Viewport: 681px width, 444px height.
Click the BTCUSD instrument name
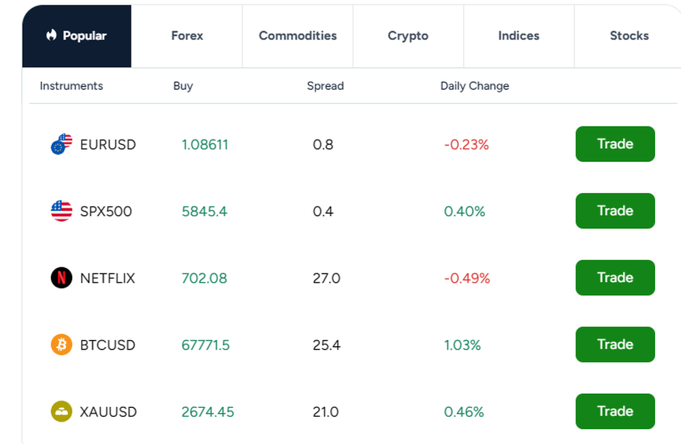click(x=108, y=345)
